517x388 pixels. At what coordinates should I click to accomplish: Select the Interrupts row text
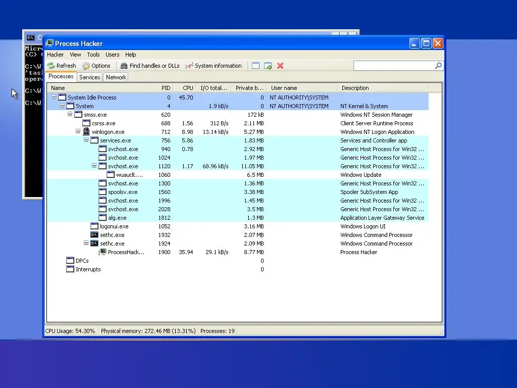(88, 269)
